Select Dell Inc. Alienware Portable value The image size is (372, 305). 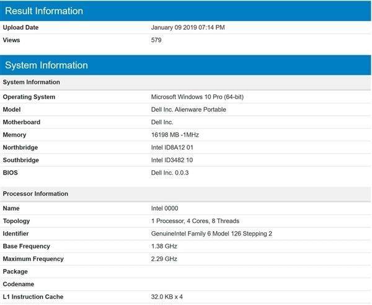pos(188,109)
